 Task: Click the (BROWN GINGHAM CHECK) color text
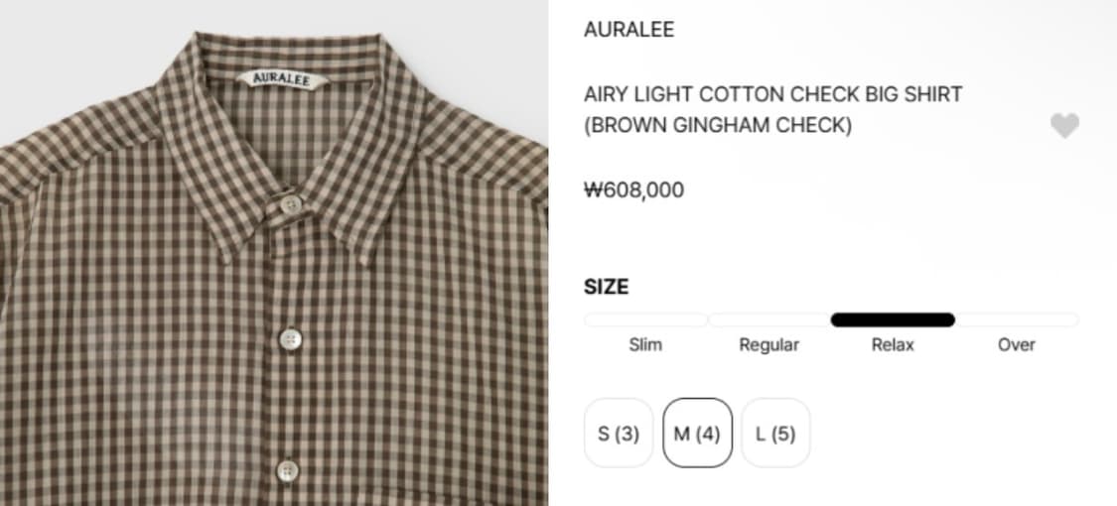pyautogui.click(x=717, y=125)
